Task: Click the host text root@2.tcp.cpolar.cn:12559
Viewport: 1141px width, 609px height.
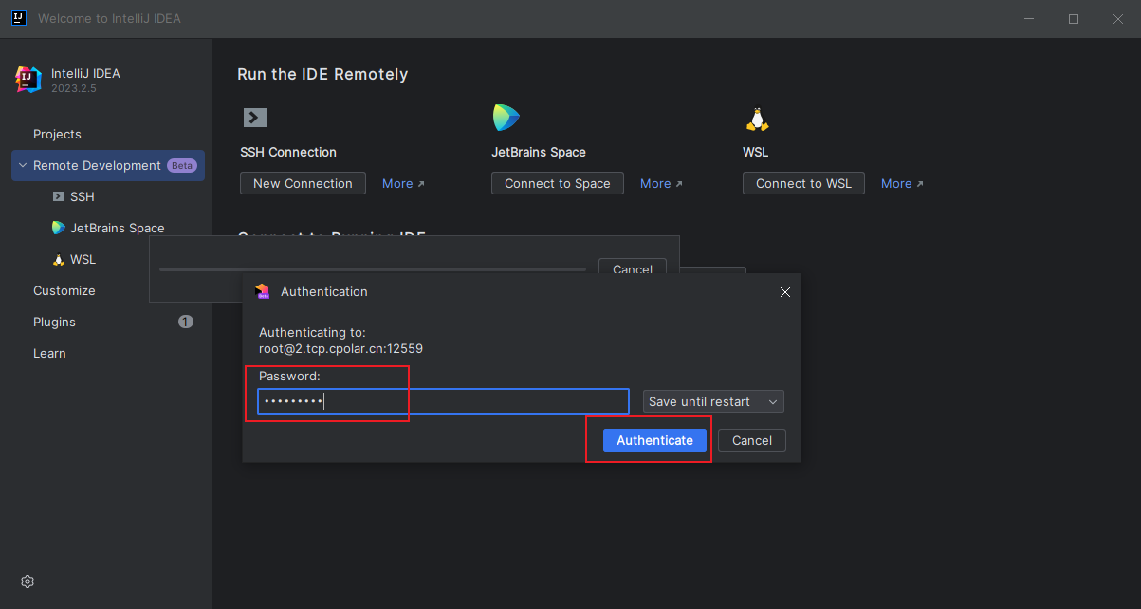Action: (340, 348)
